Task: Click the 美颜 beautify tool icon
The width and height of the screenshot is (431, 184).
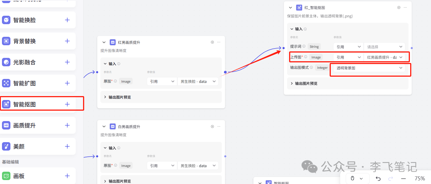Action: 6,146
